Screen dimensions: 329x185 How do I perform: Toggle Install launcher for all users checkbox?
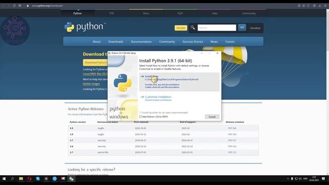[x=140, y=113]
